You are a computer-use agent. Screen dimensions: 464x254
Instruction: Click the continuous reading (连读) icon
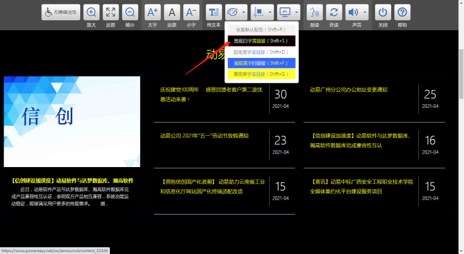[334, 12]
